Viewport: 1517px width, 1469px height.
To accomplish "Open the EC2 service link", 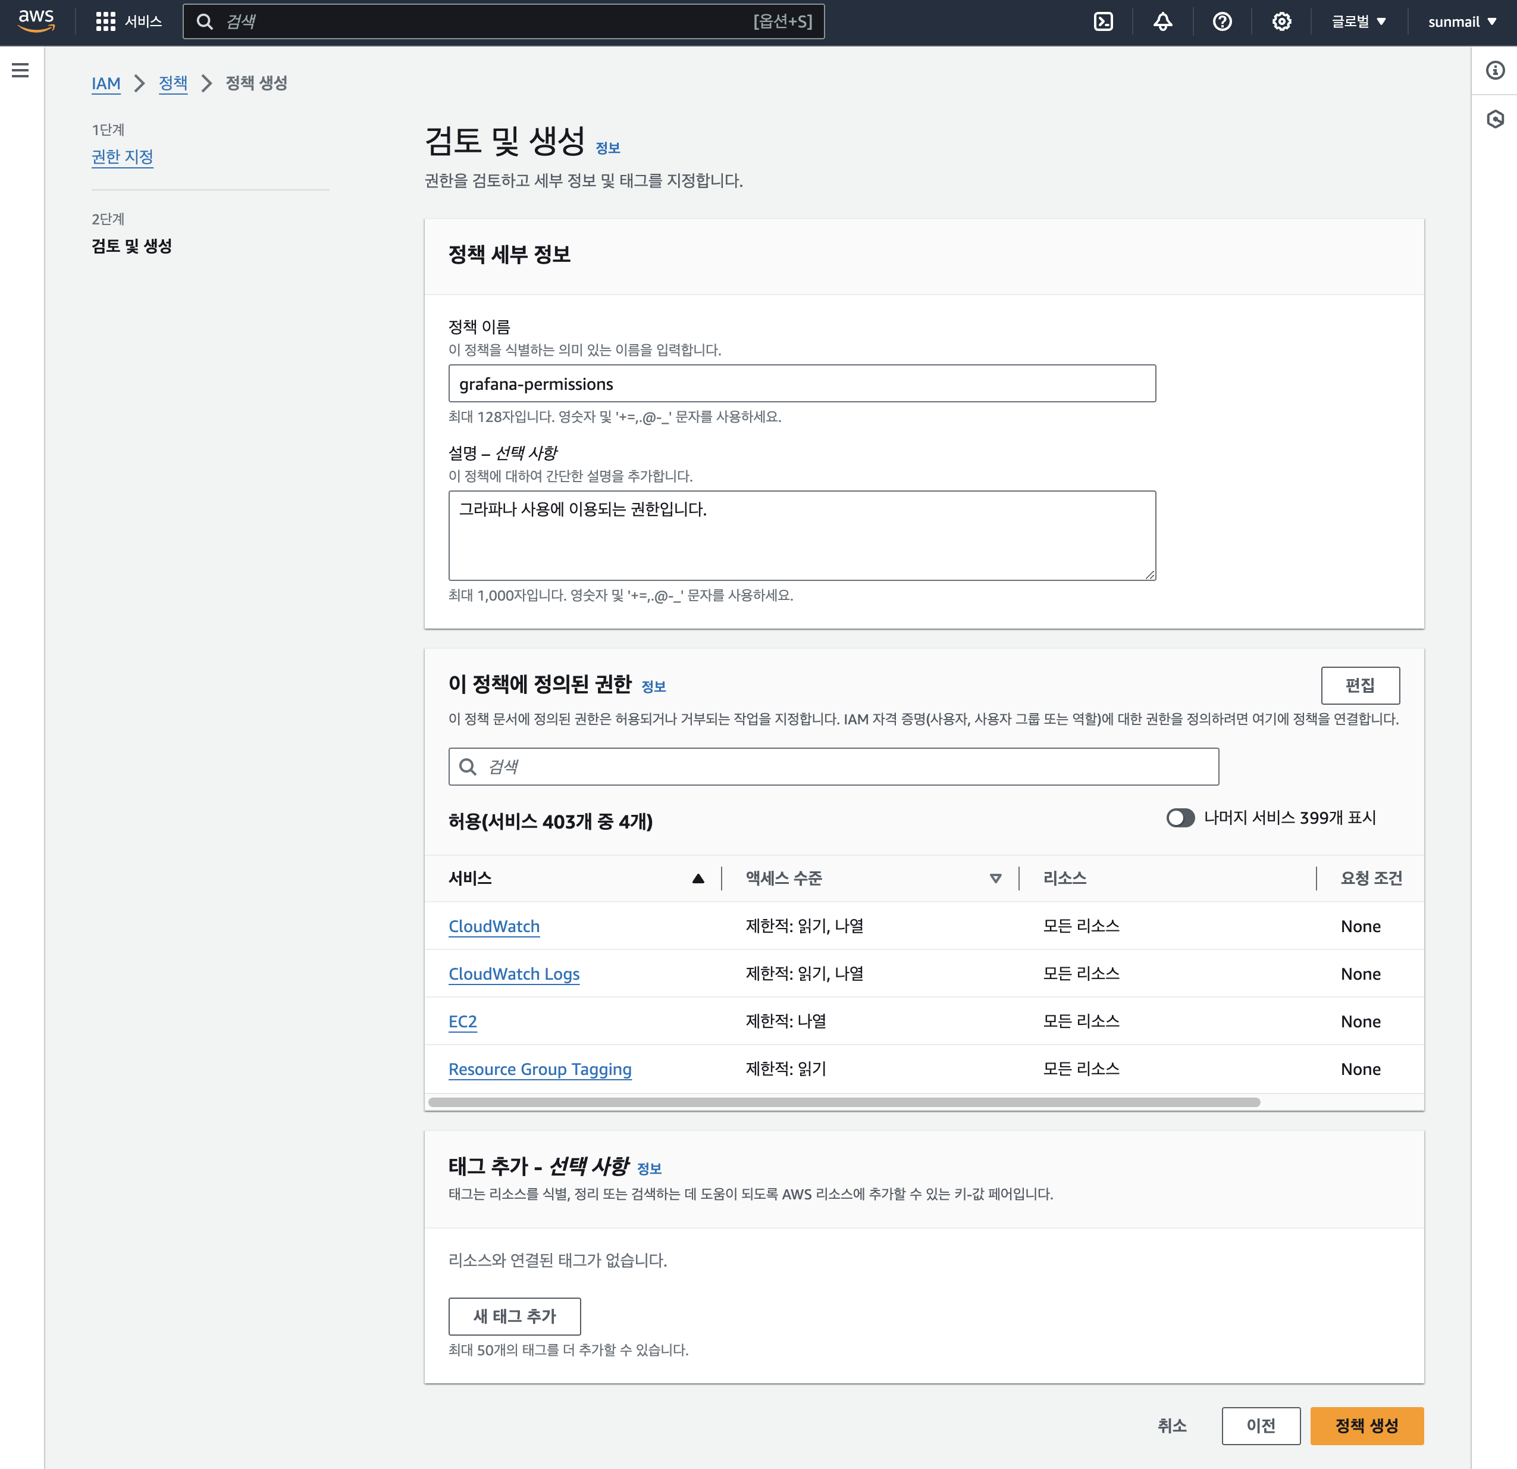I will pos(463,1021).
